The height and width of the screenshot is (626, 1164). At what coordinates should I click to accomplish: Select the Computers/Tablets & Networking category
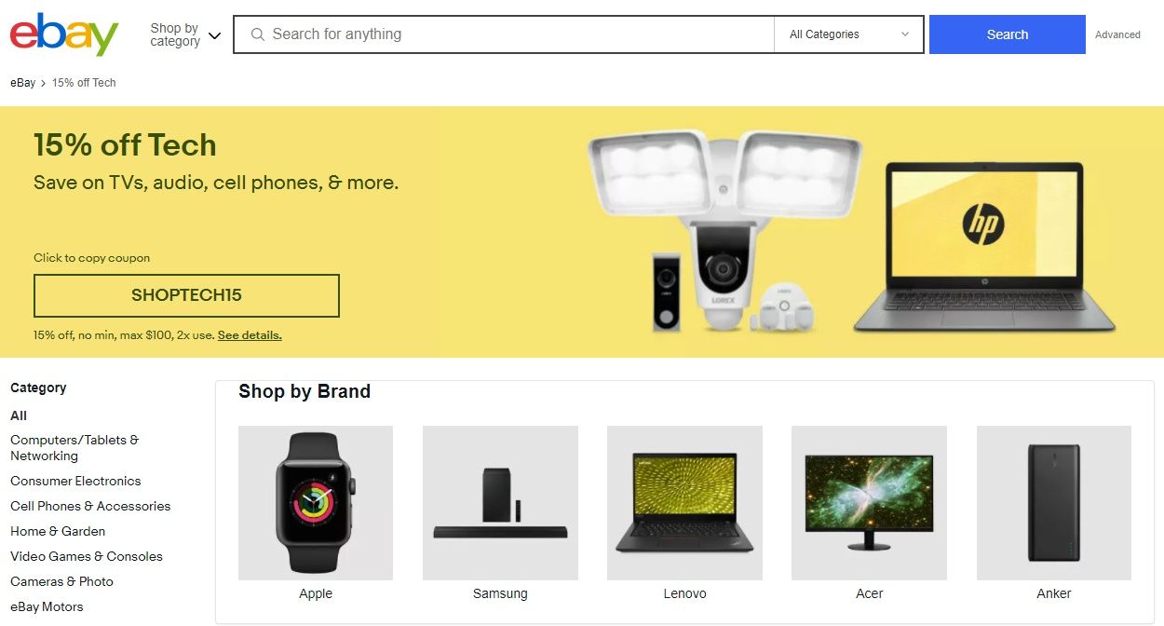point(74,448)
